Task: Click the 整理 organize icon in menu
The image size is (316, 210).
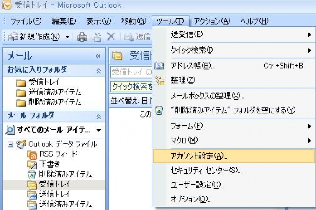Action: coord(160,80)
